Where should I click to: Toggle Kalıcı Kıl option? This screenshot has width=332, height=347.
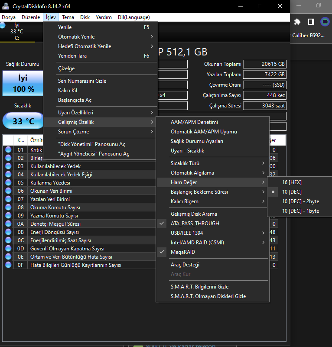[x=101, y=91]
